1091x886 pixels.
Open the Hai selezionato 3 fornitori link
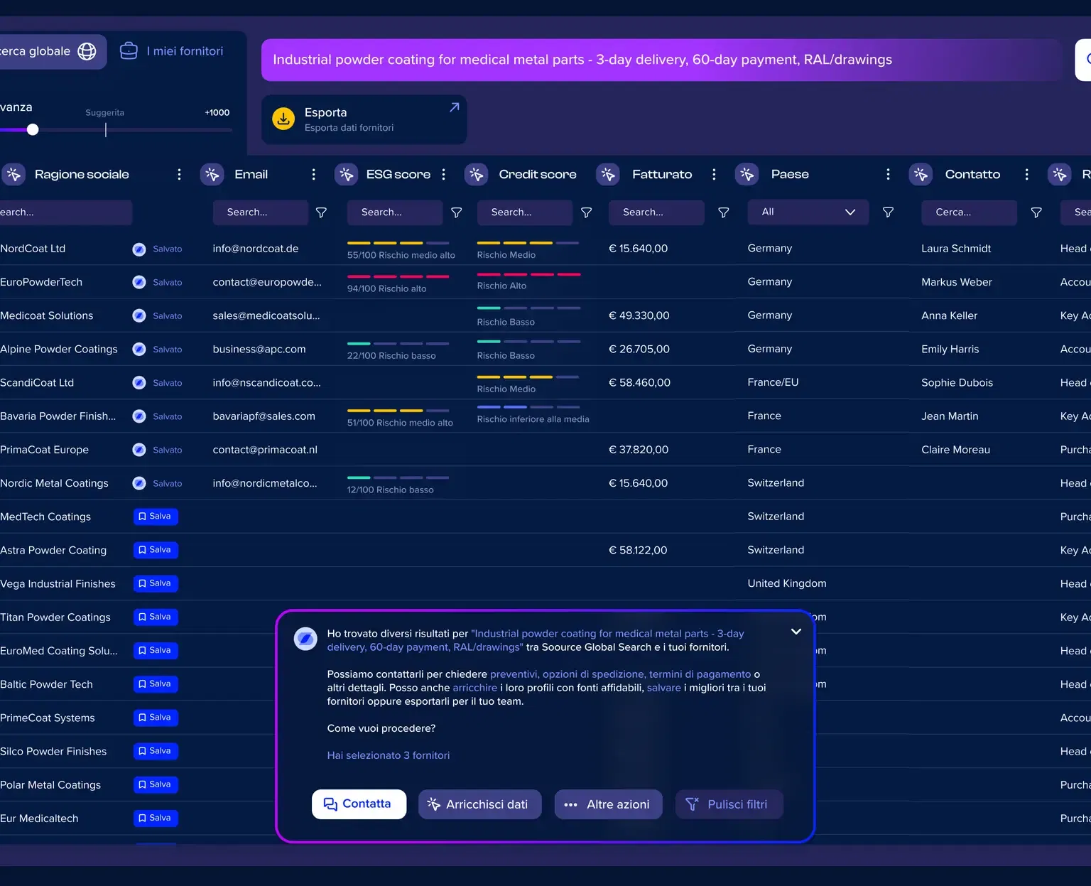tap(388, 755)
